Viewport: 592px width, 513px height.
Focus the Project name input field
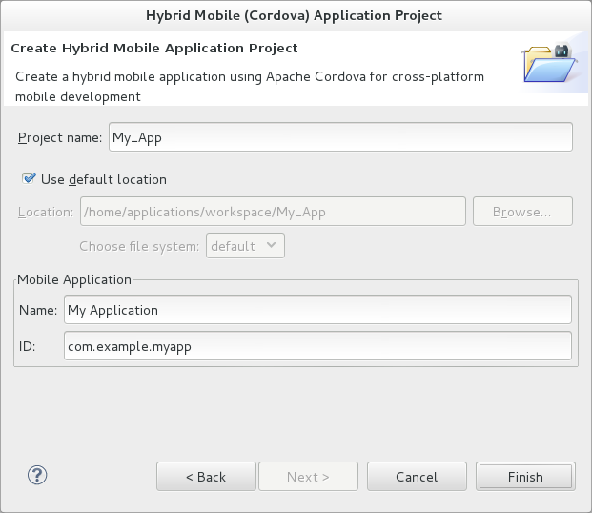point(340,137)
